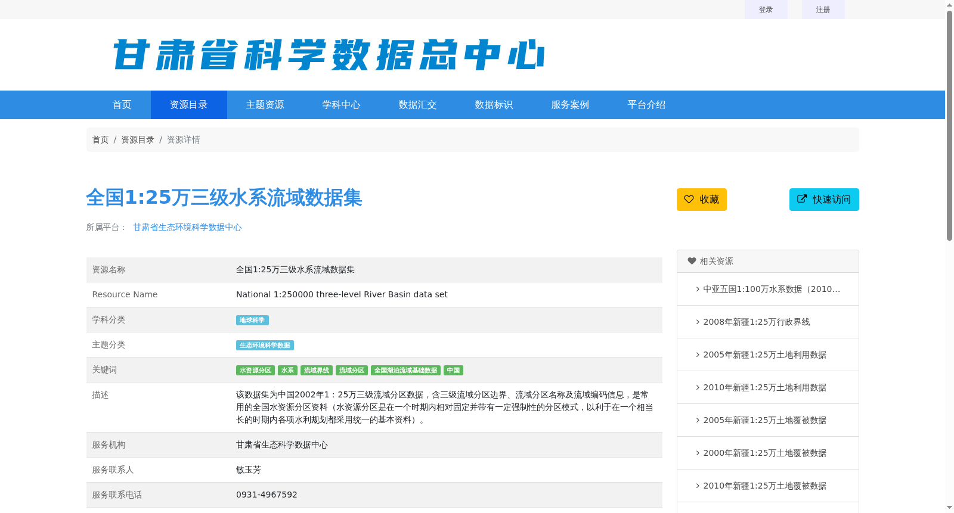Click the external-link icon in 快速访问 button
This screenshot has width=954, height=513.
click(x=802, y=200)
